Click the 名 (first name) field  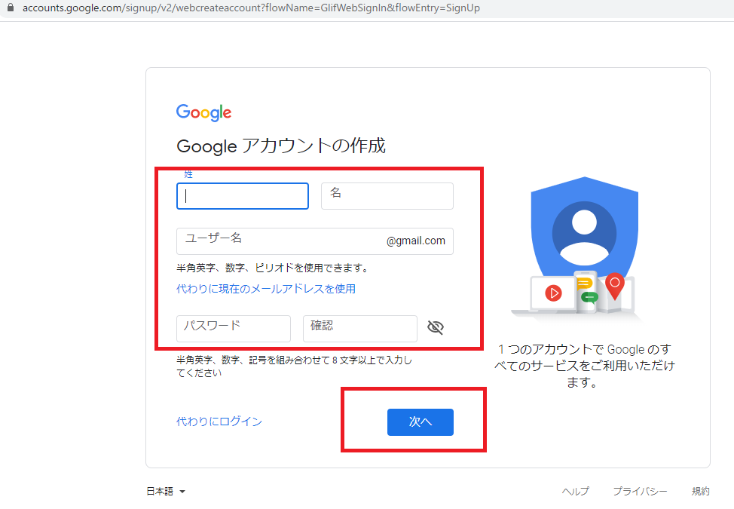point(387,196)
